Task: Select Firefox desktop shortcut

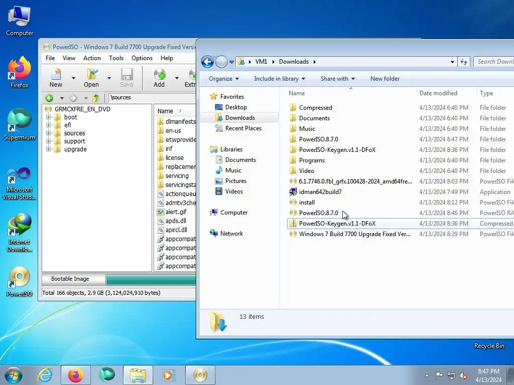Action: pos(20,72)
